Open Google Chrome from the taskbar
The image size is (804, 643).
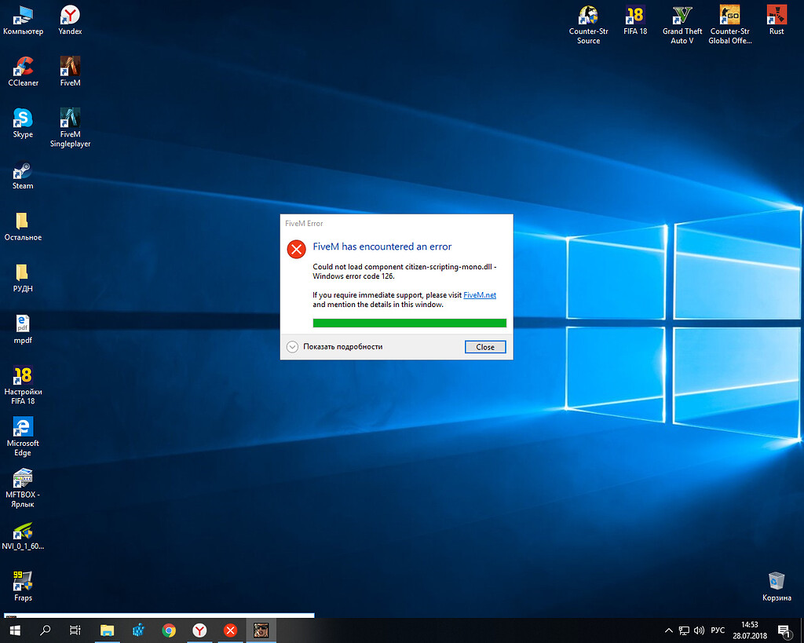(169, 630)
